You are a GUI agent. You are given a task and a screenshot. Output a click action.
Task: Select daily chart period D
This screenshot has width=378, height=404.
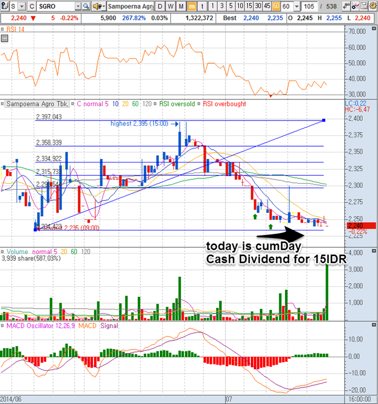point(160,6)
